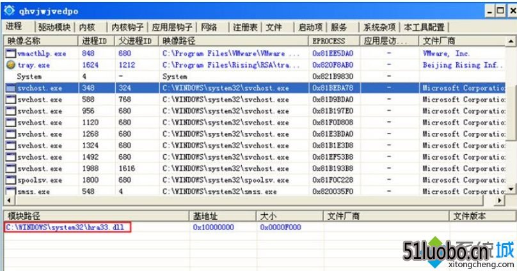Click icon of svchost.exe with PID 588
Screen dimensions: 517x271
(11, 100)
